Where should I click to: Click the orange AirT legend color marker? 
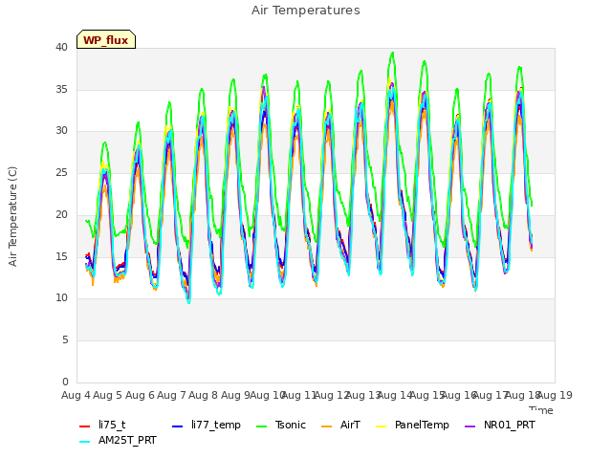(x=327, y=426)
